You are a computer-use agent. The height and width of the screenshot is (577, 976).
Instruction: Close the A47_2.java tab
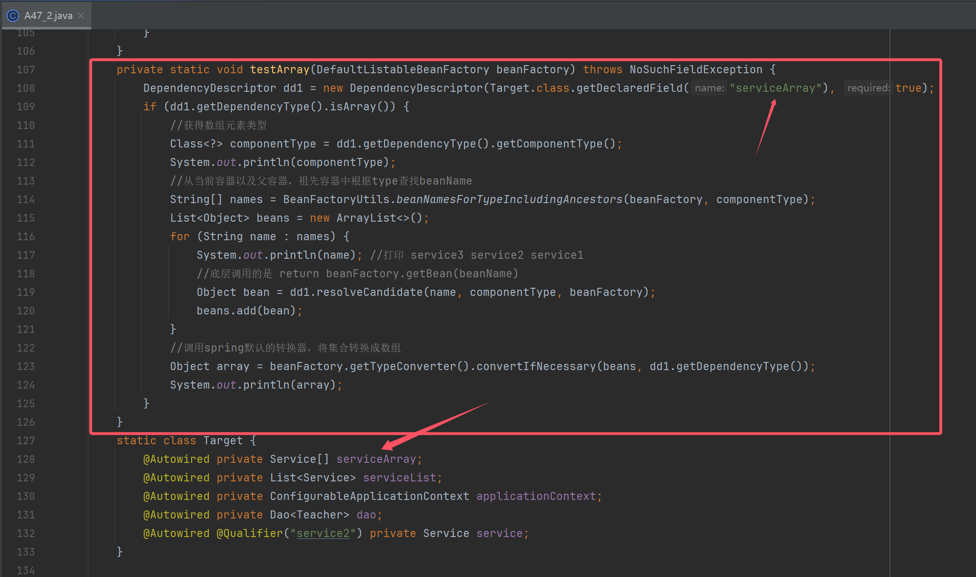click(81, 16)
